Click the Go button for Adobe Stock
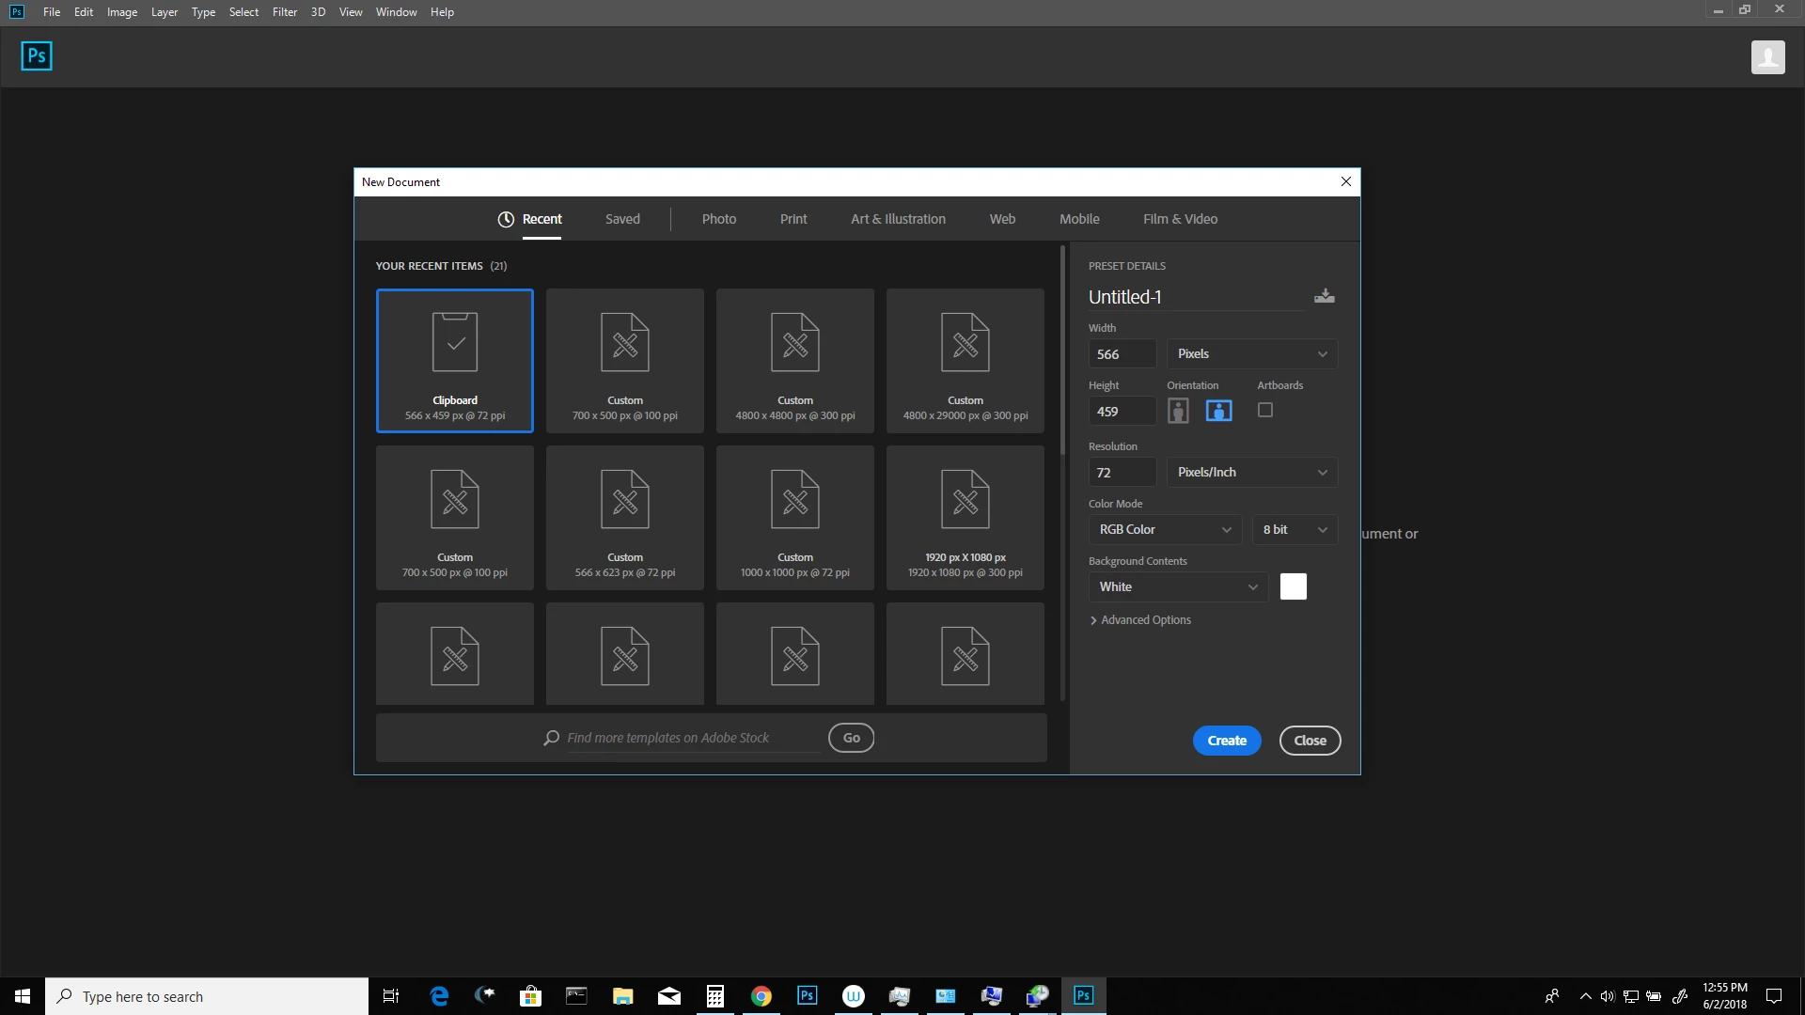Viewport: 1805px width, 1015px height. pos(851,738)
